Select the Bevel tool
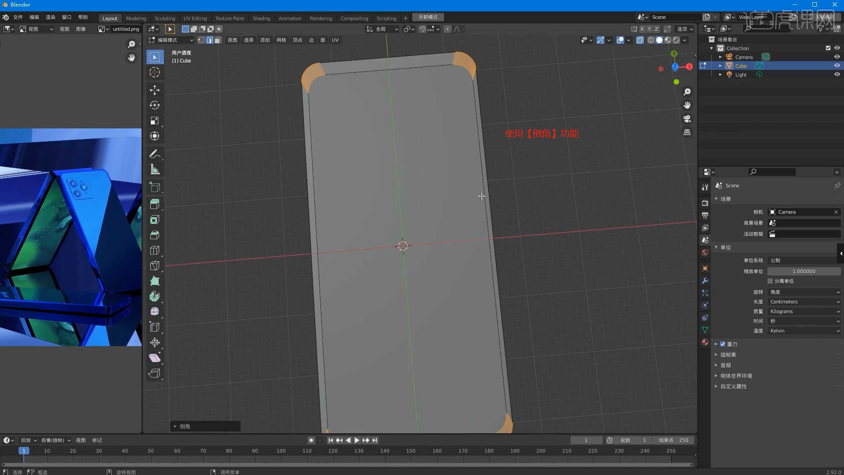The image size is (844, 475). (155, 235)
